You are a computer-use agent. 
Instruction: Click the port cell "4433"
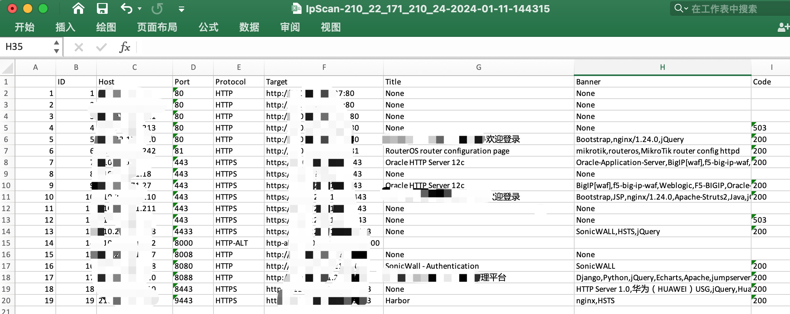click(x=193, y=231)
